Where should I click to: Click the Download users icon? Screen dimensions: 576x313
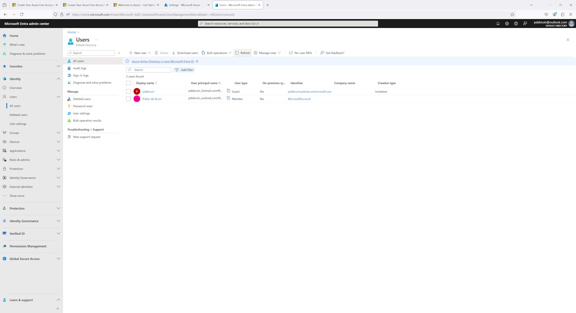174,53
